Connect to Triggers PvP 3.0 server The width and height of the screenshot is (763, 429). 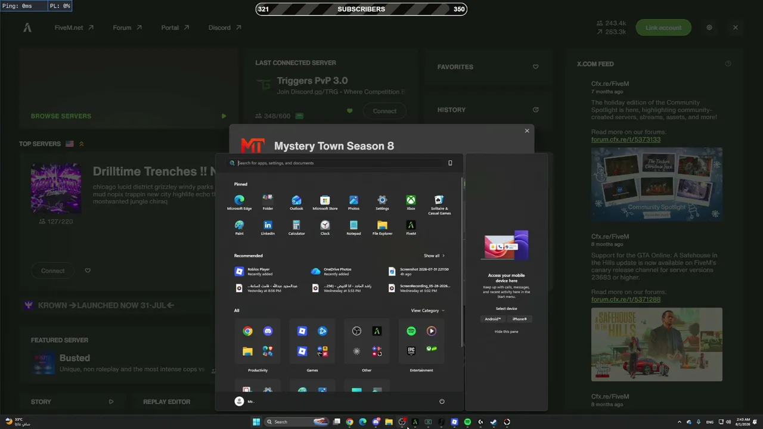[x=384, y=111]
